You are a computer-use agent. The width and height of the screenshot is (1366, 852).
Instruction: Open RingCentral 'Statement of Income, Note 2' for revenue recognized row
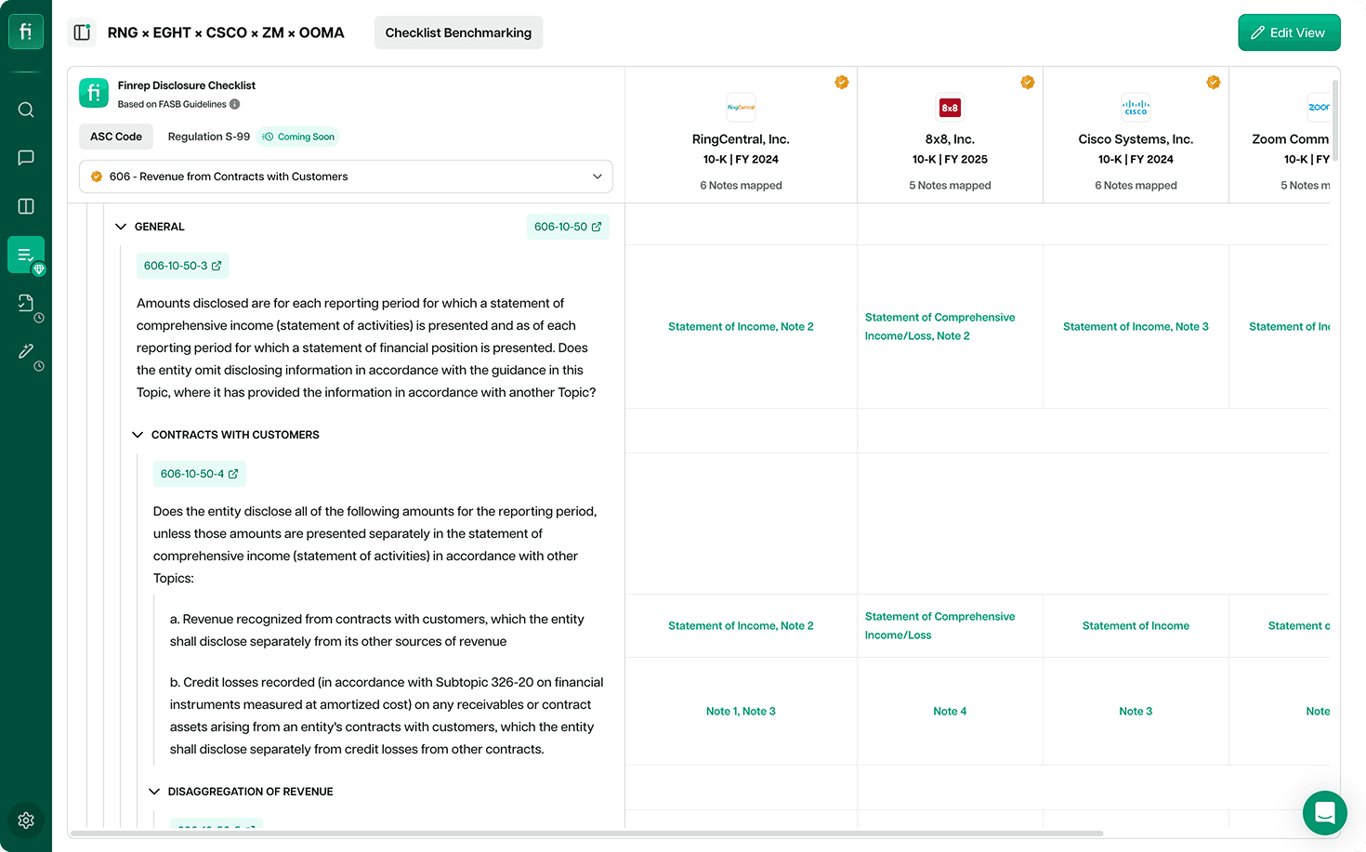tap(741, 626)
